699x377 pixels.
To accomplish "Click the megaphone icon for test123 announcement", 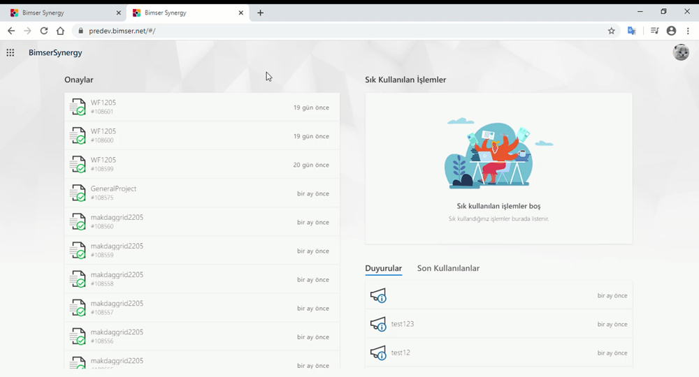I will (378, 325).
